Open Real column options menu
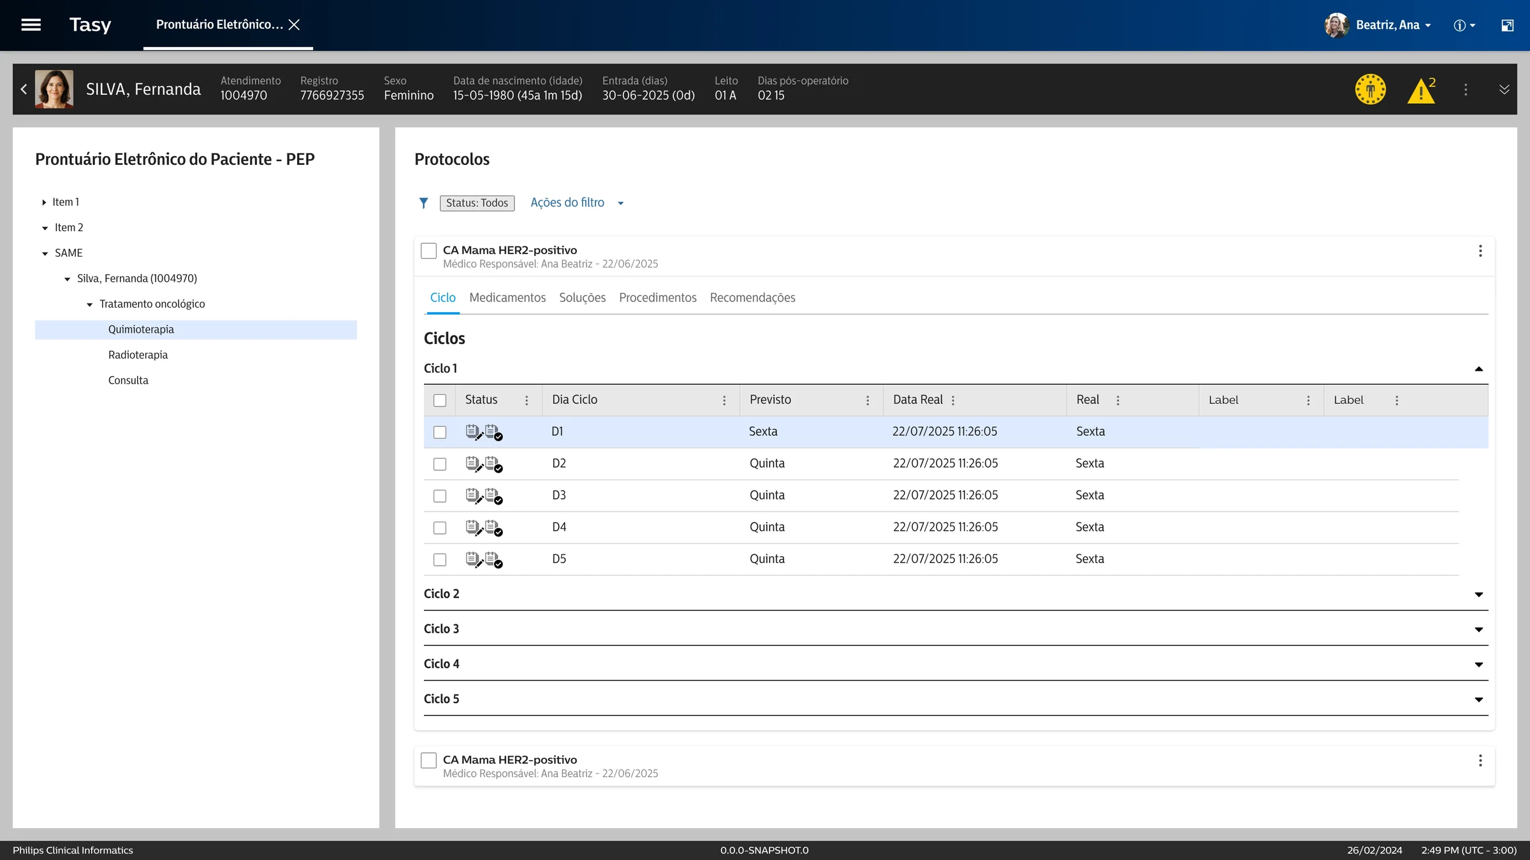This screenshot has width=1530, height=860. pyautogui.click(x=1118, y=400)
